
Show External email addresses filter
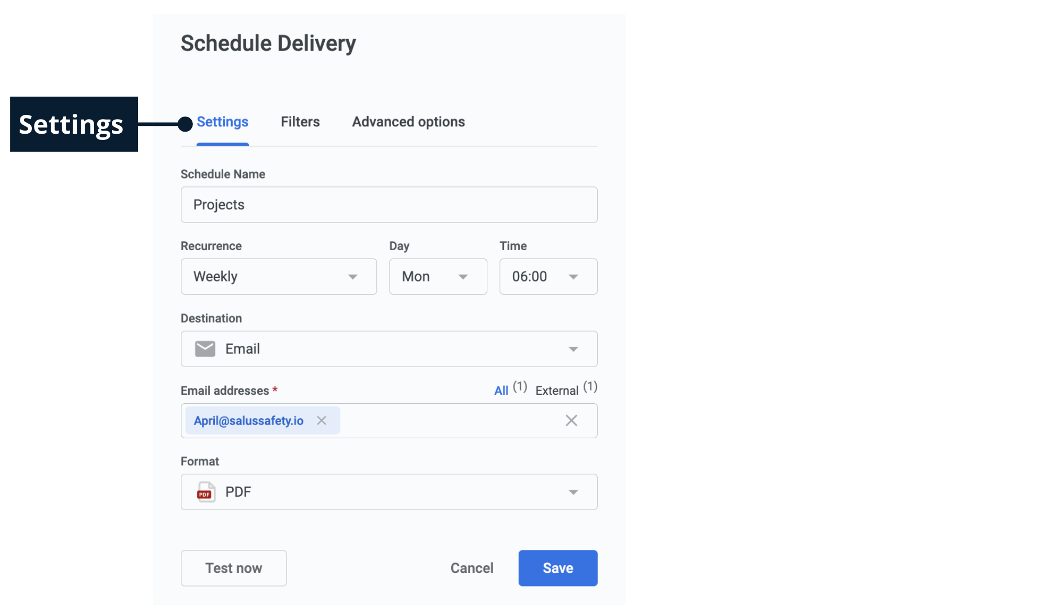coord(557,391)
